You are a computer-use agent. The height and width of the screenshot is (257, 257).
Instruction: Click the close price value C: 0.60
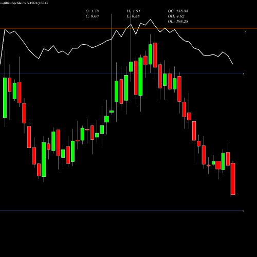click(x=92, y=16)
